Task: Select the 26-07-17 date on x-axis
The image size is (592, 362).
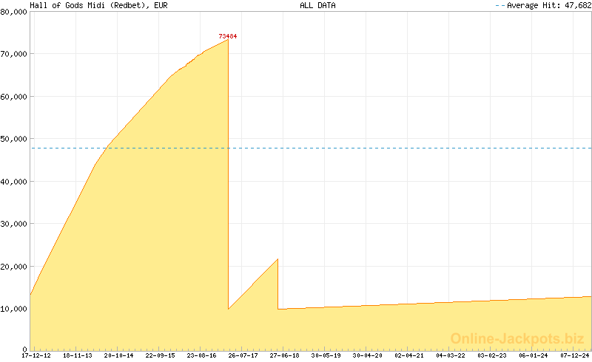Action: (x=243, y=355)
